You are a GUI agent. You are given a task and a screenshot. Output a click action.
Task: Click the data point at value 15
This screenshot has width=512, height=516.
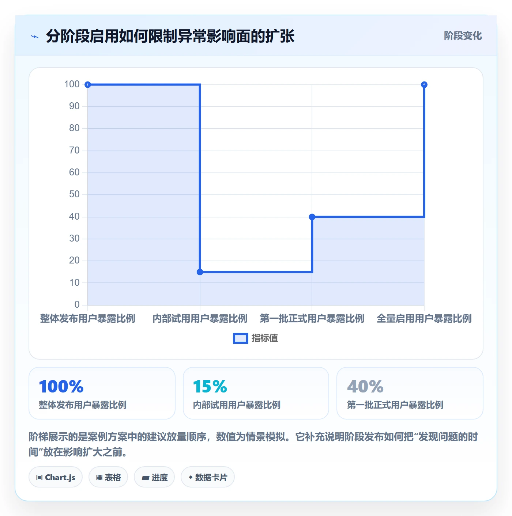pos(200,272)
